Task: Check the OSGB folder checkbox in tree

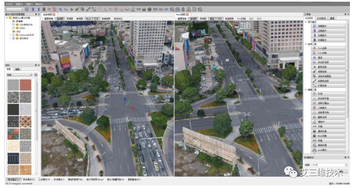Action: (14, 25)
